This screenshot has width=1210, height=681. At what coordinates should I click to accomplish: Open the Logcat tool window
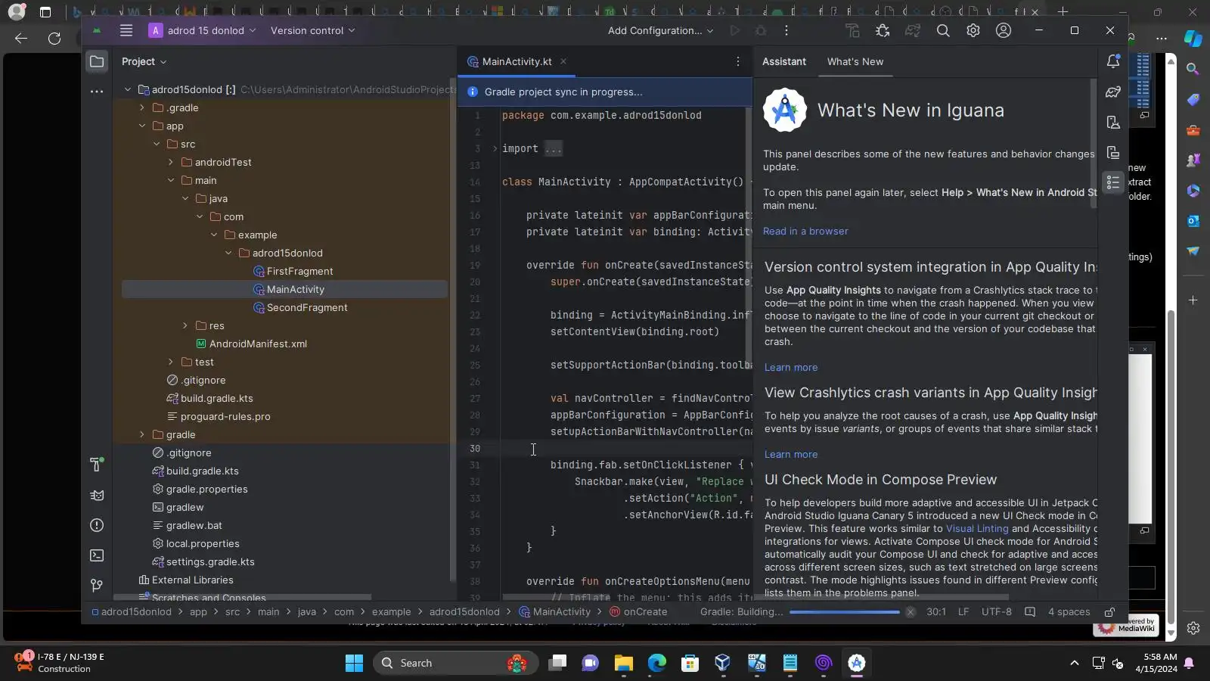[x=97, y=496]
